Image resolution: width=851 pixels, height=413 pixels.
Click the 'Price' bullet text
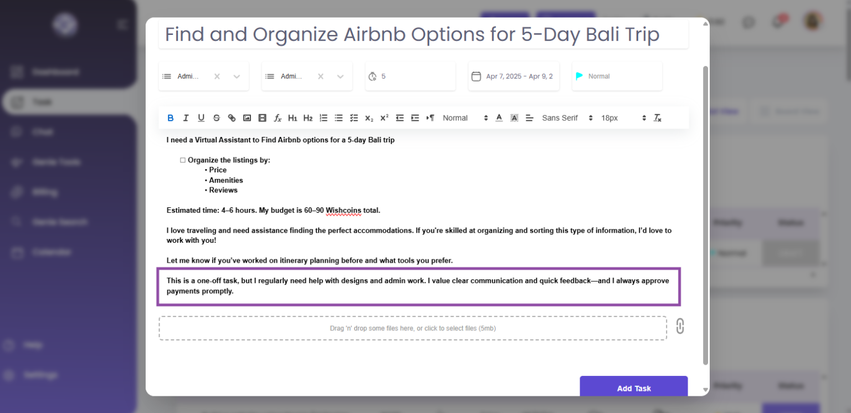[218, 170]
